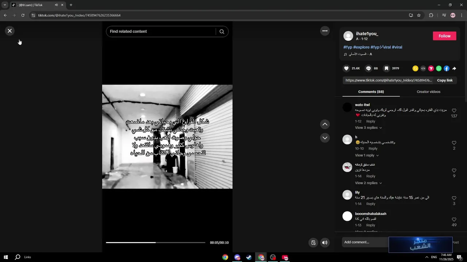Reply to lily's comment
This screenshot has width=467, height=262.
click(371, 204)
